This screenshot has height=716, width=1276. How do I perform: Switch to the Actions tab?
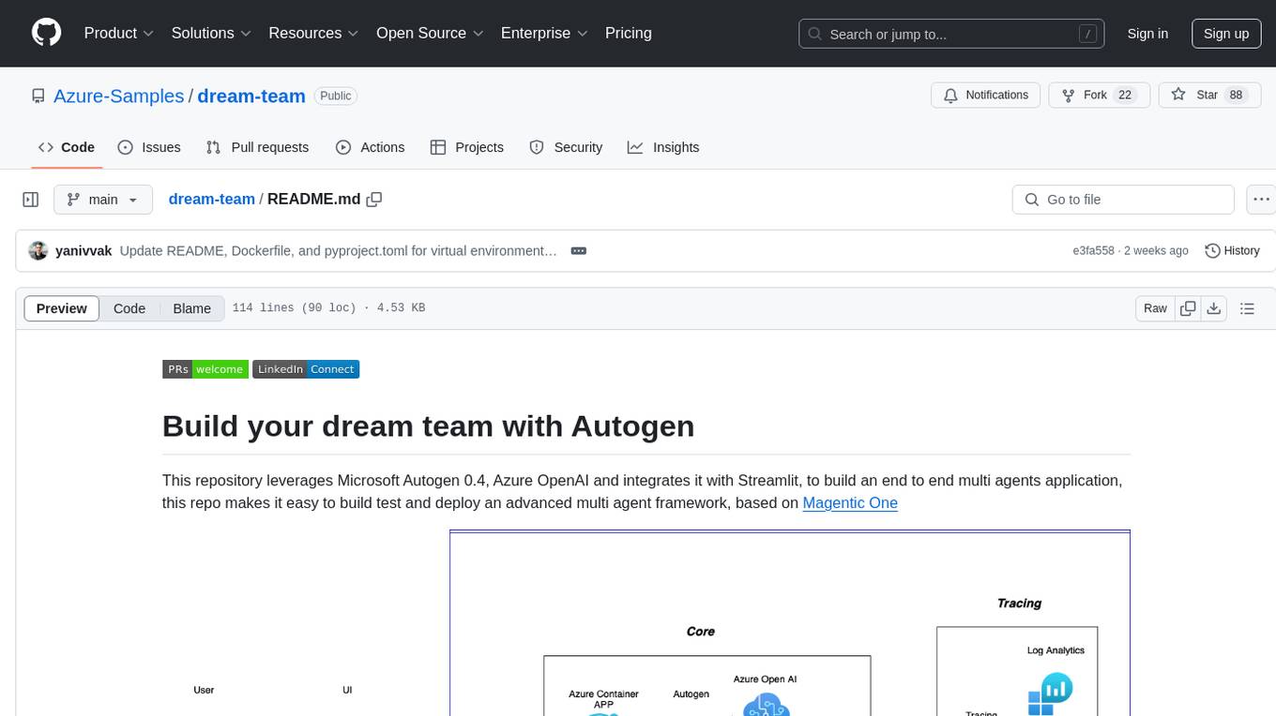coord(371,147)
